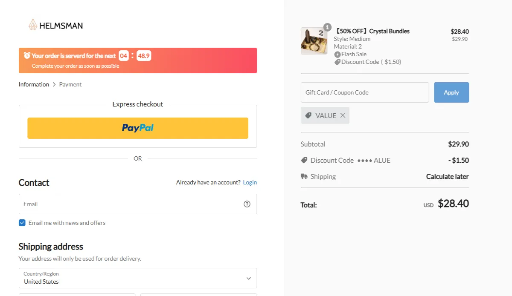This screenshot has height=296, width=512.
Task: Click the question mark help icon in Email field
Action: (247, 204)
